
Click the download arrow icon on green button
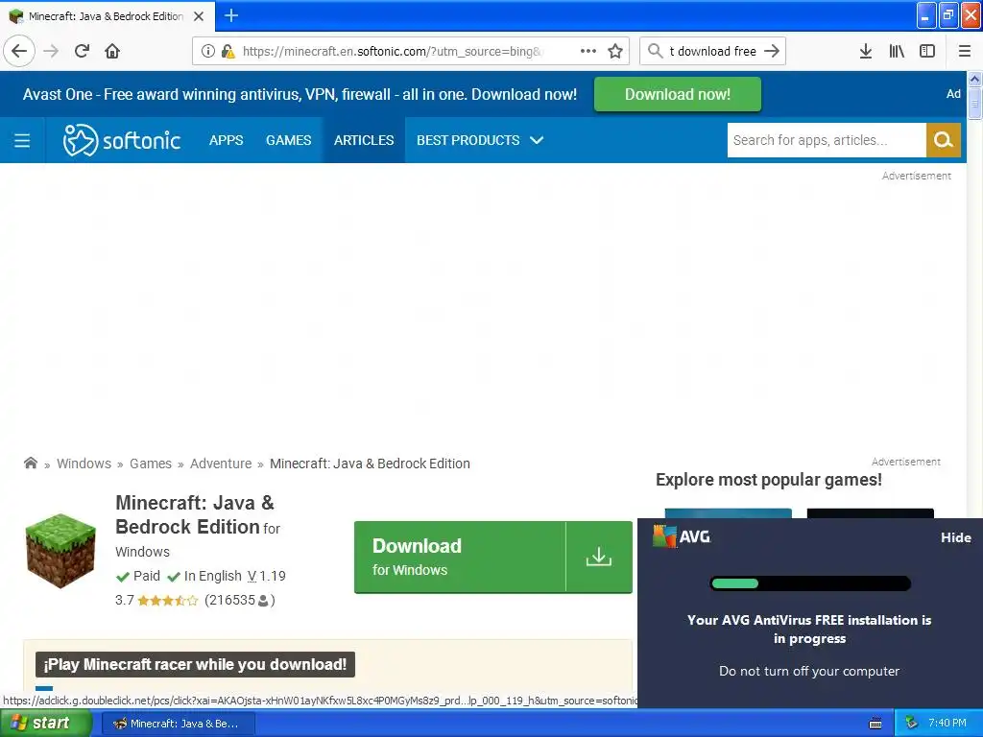click(599, 557)
